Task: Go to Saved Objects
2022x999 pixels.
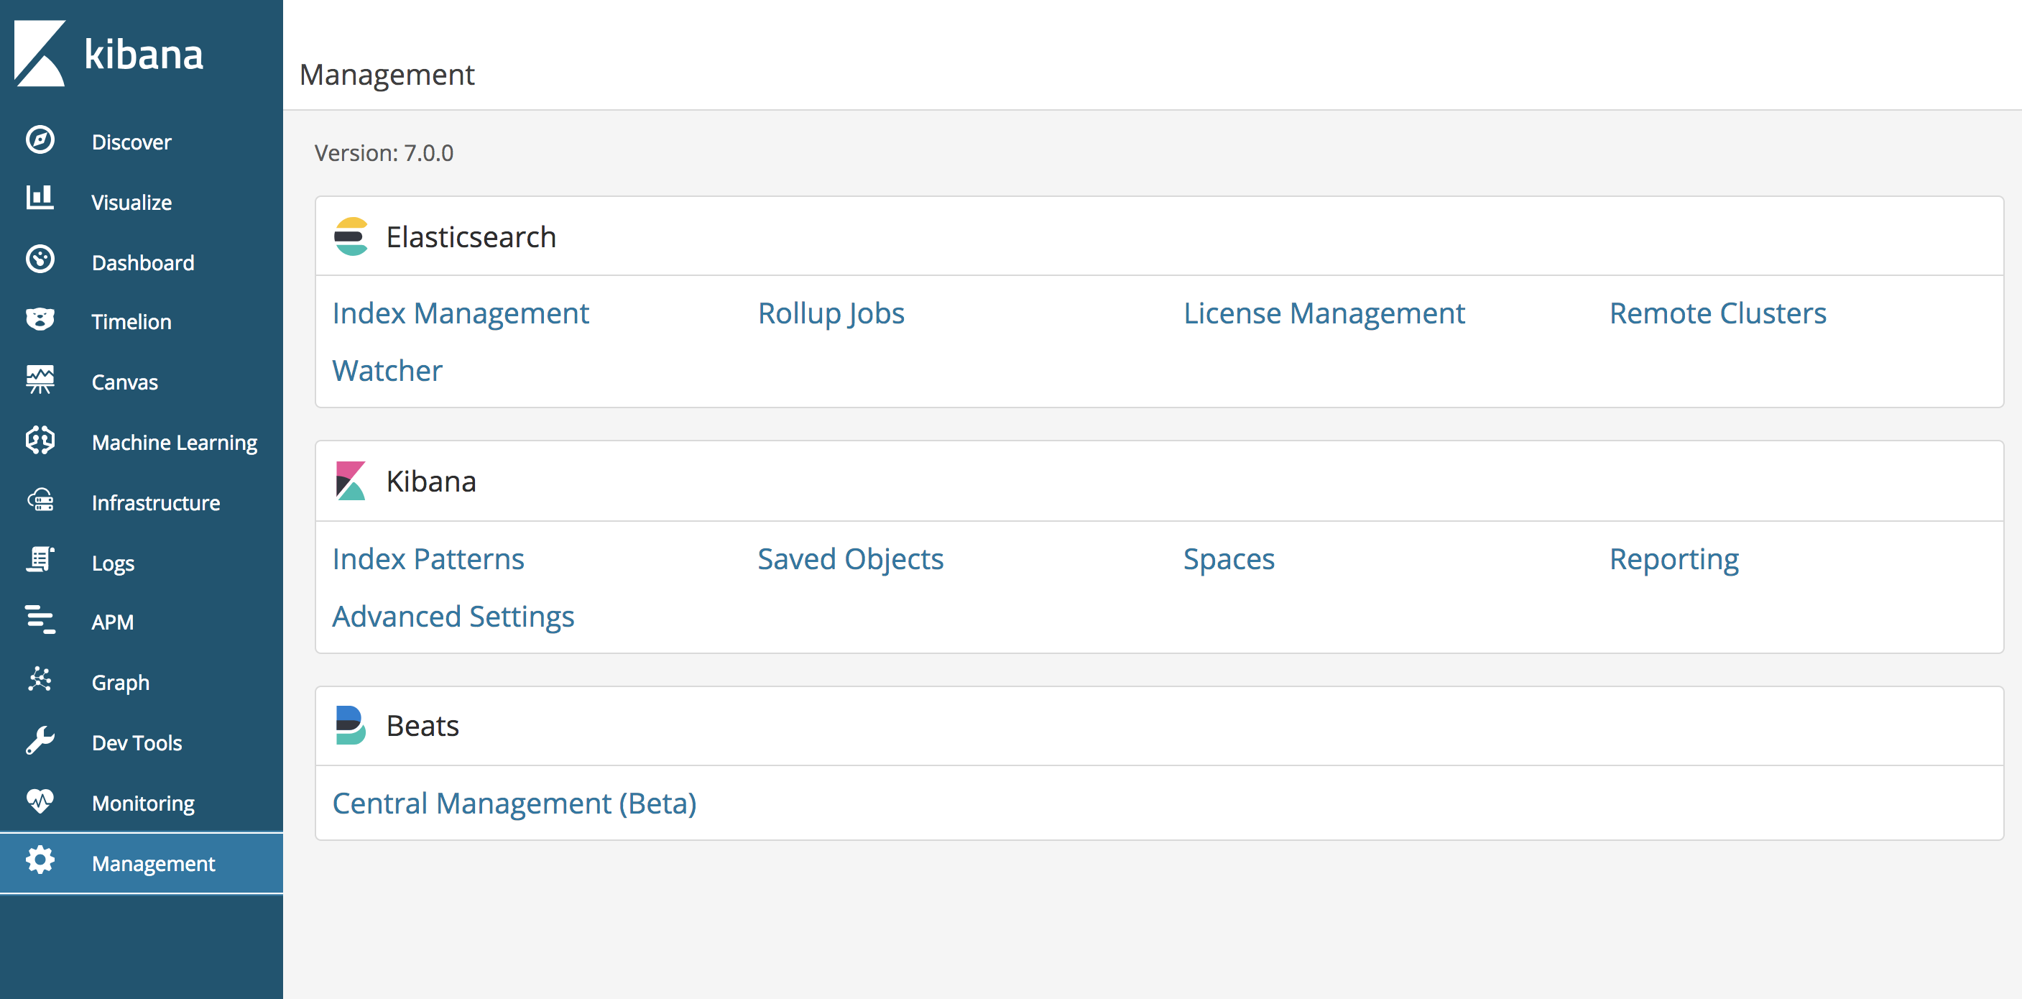Action: pos(850,559)
